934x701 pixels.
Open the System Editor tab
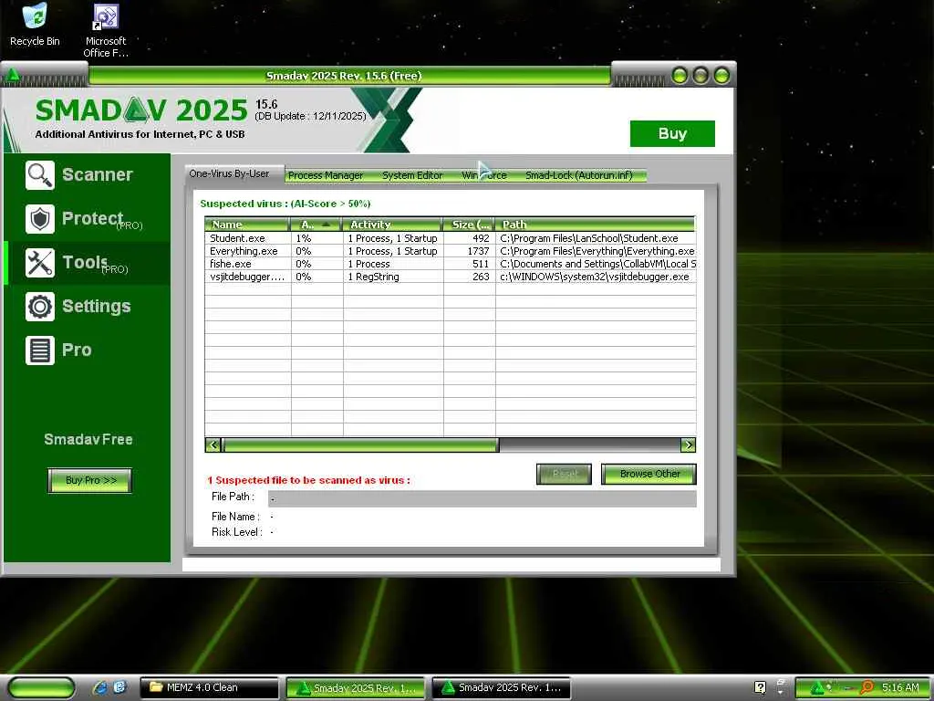click(412, 175)
